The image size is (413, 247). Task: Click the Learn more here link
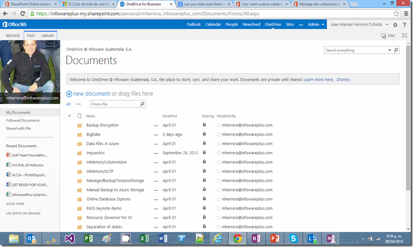[x=319, y=79]
